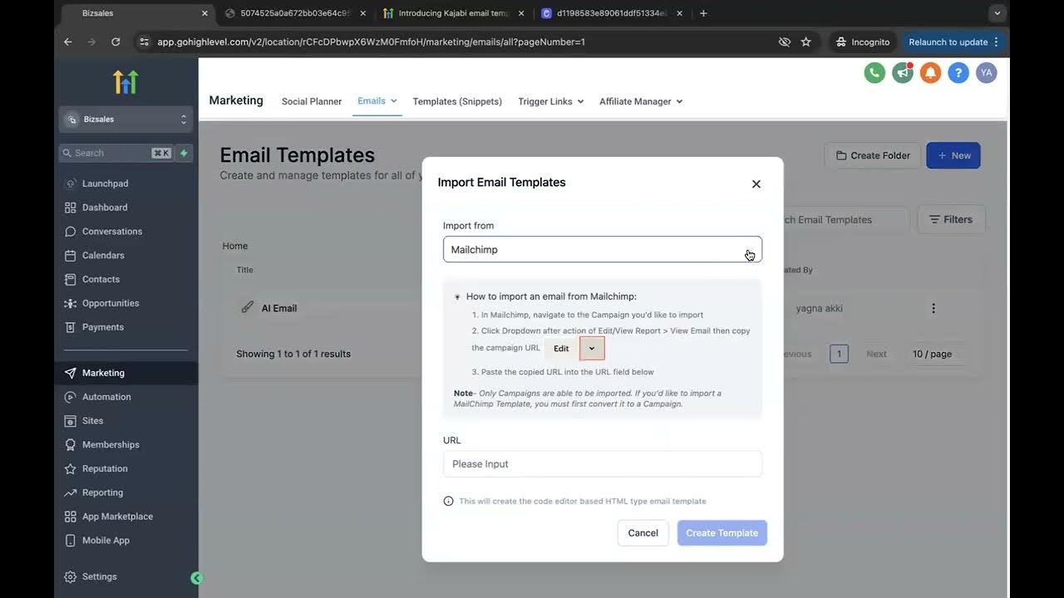Toggle the eye-slash tracking icon in address bar

pyautogui.click(x=784, y=42)
